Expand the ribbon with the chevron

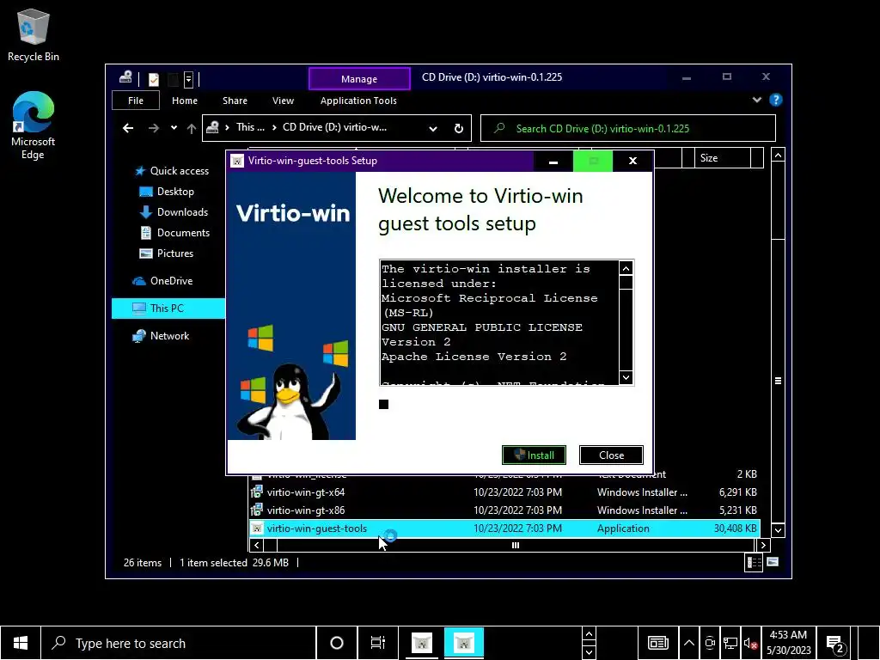[x=756, y=100]
